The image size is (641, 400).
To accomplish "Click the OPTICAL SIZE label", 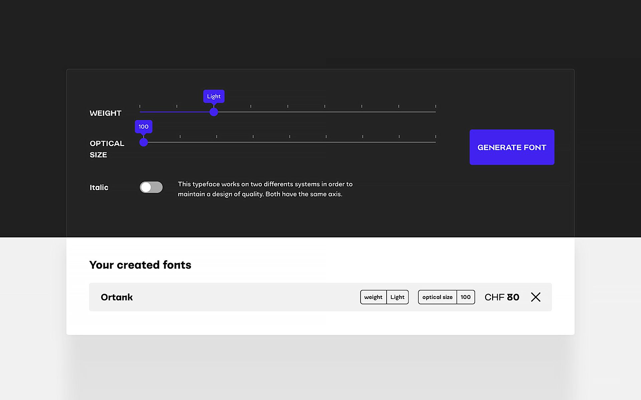I will (x=107, y=149).
